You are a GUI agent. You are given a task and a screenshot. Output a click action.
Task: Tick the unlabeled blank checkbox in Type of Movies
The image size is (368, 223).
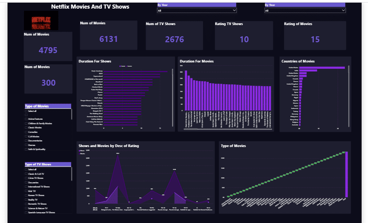coord(26,115)
